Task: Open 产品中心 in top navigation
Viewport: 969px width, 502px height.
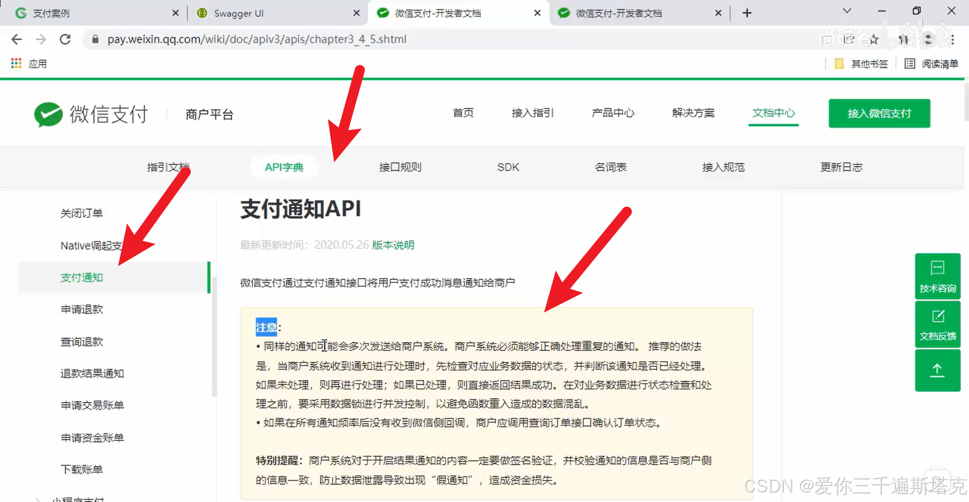Action: tap(613, 113)
